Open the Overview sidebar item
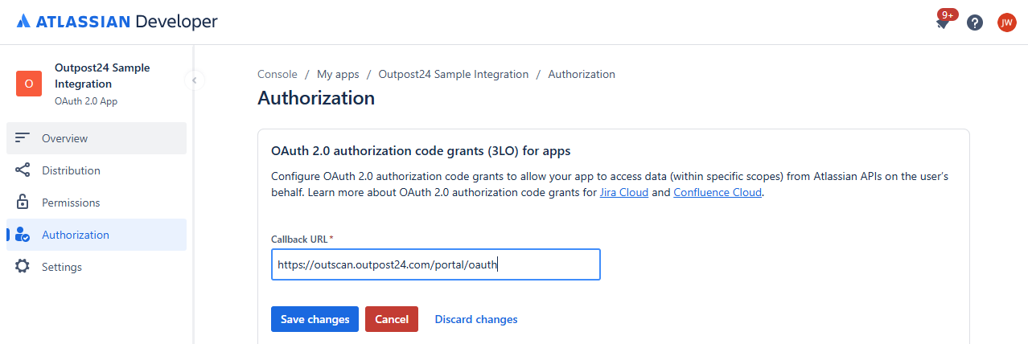The width and height of the screenshot is (1028, 344). pyautogui.click(x=65, y=138)
